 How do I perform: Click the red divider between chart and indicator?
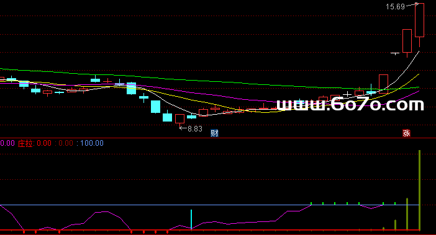click(218, 138)
